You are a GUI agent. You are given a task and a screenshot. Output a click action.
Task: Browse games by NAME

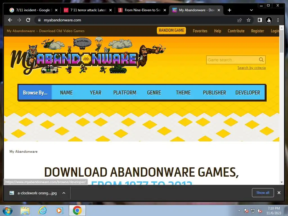click(x=66, y=93)
